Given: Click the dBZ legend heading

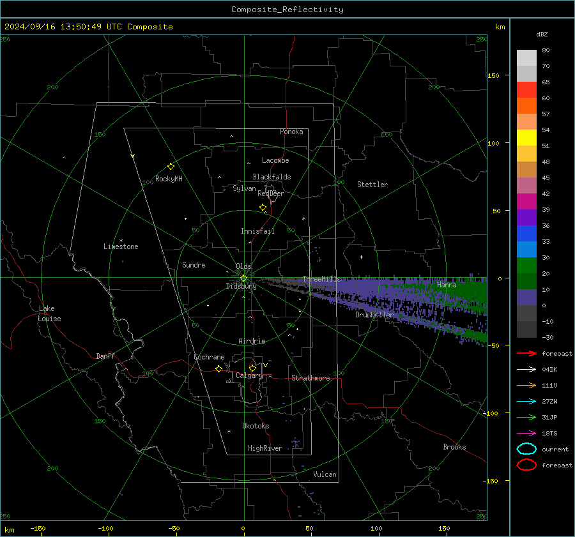Looking at the screenshot, I should point(542,34).
